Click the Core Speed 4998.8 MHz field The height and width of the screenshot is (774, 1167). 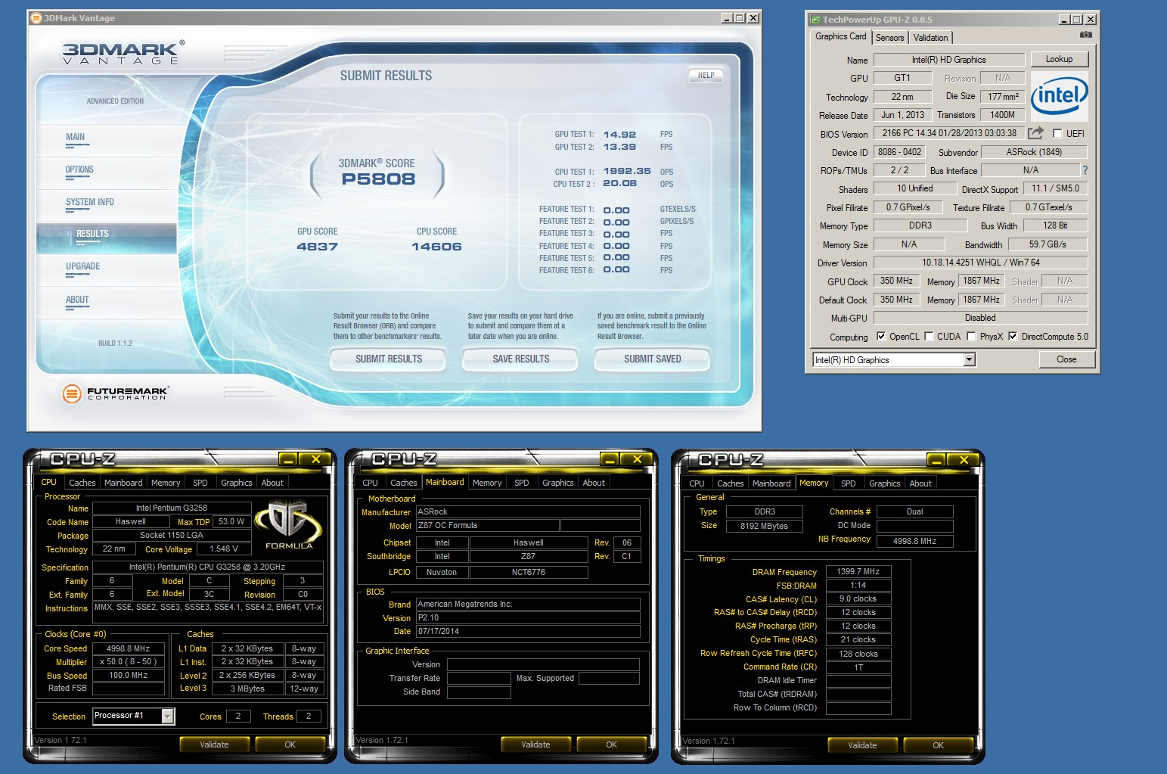click(x=128, y=648)
